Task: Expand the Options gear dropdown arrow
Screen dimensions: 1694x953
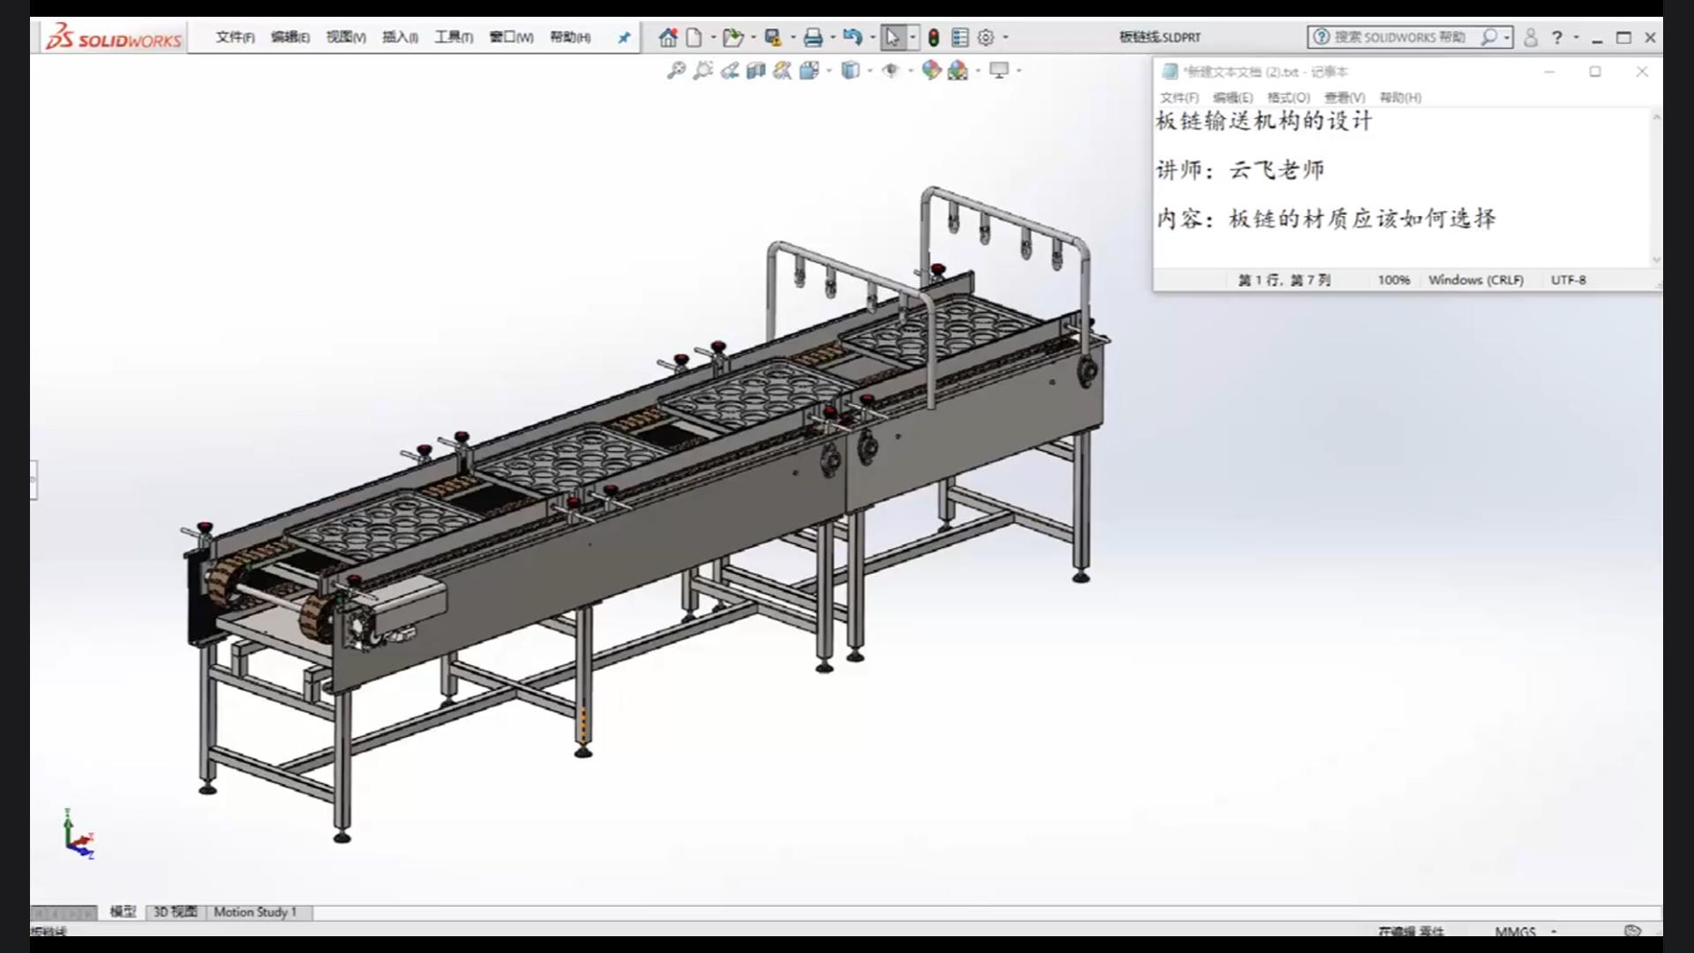Action: click(x=1005, y=37)
